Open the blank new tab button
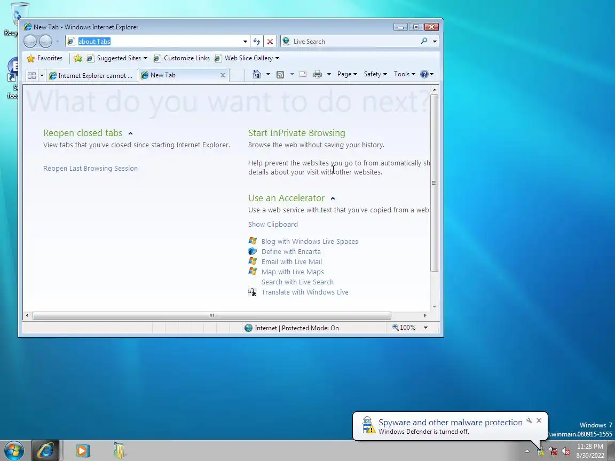This screenshot has width=615, height=461. click(237, 75)
